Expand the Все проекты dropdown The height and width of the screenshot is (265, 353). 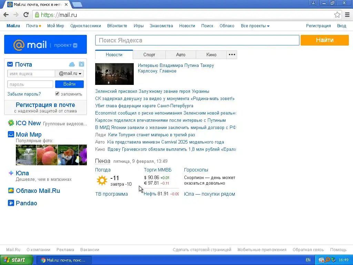[255, 26]
